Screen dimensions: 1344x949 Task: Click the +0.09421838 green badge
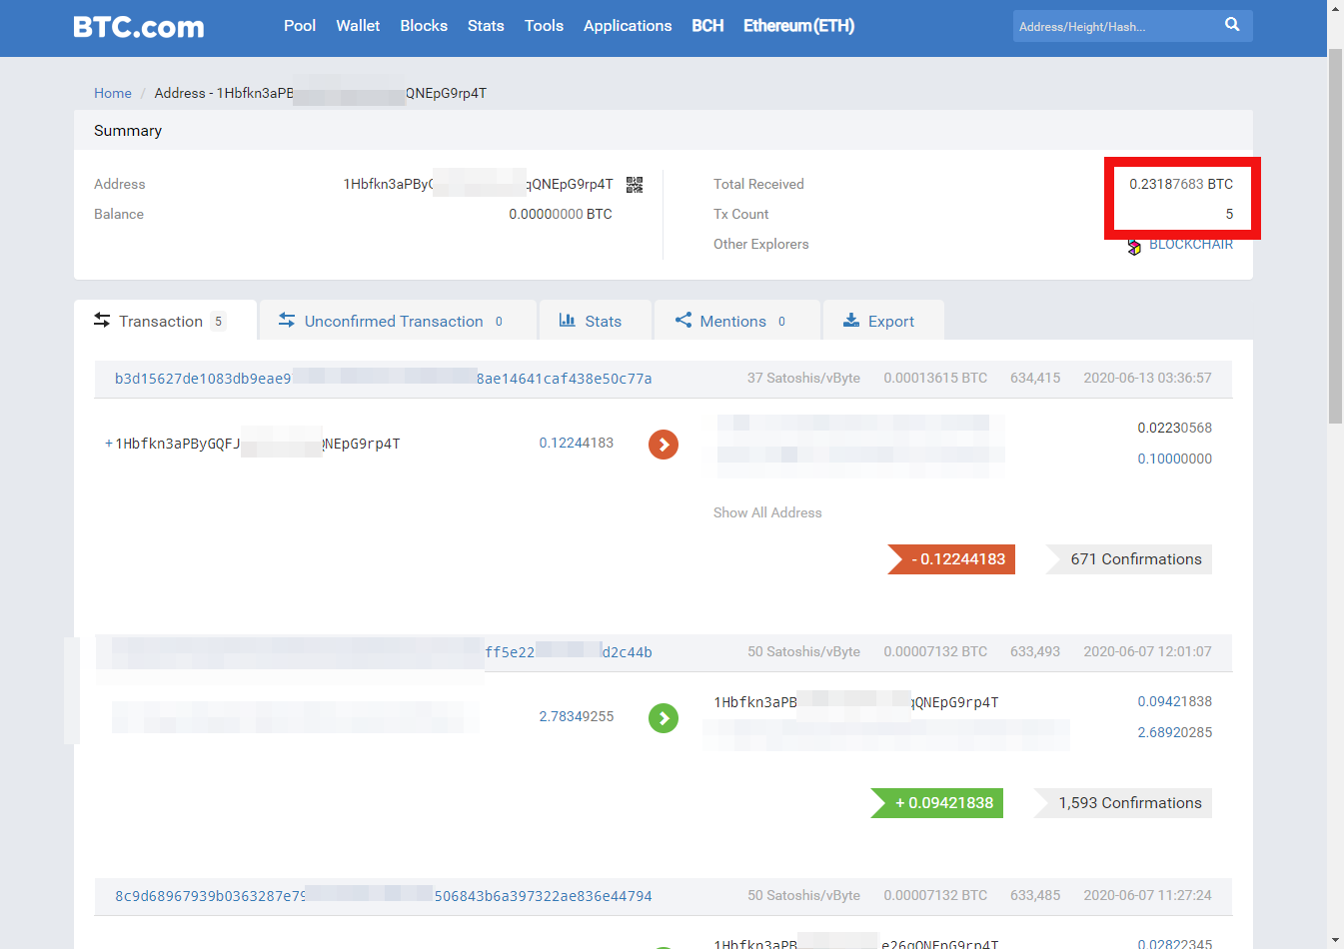pos(936,803)
